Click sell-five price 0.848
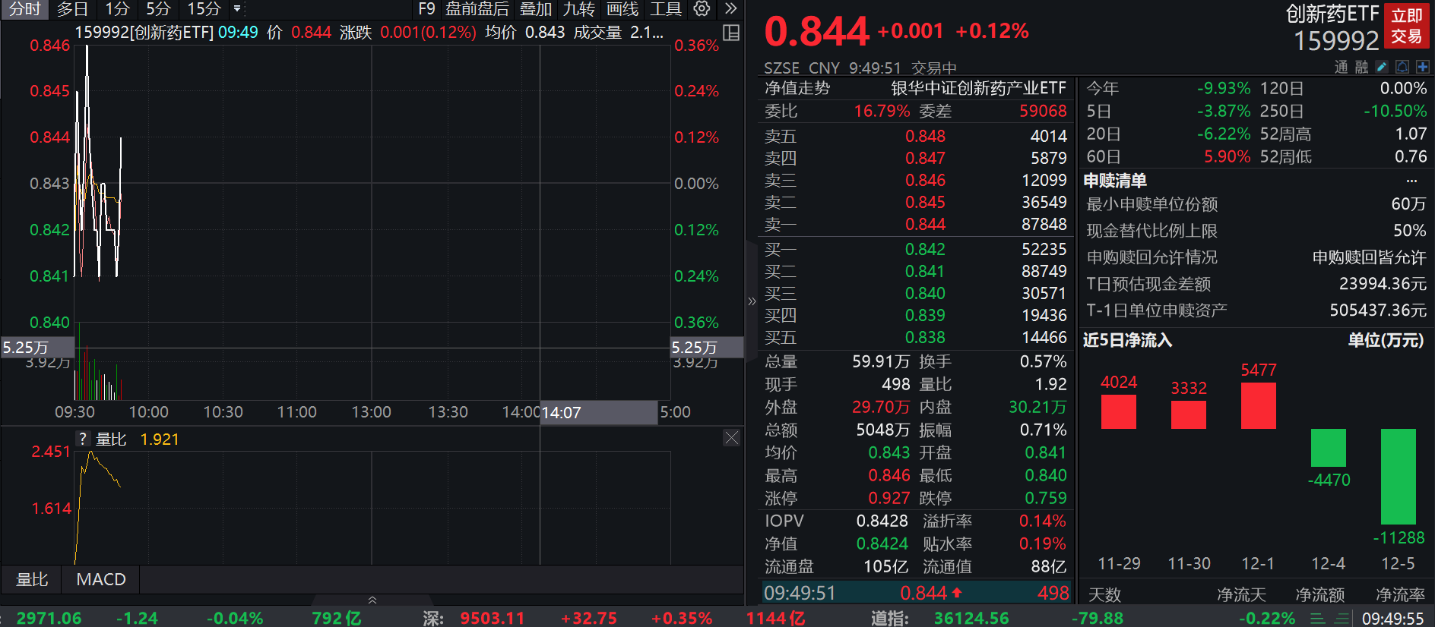Image resolution: width=1435 pixels, height=627 pixels. pos(925,136)
